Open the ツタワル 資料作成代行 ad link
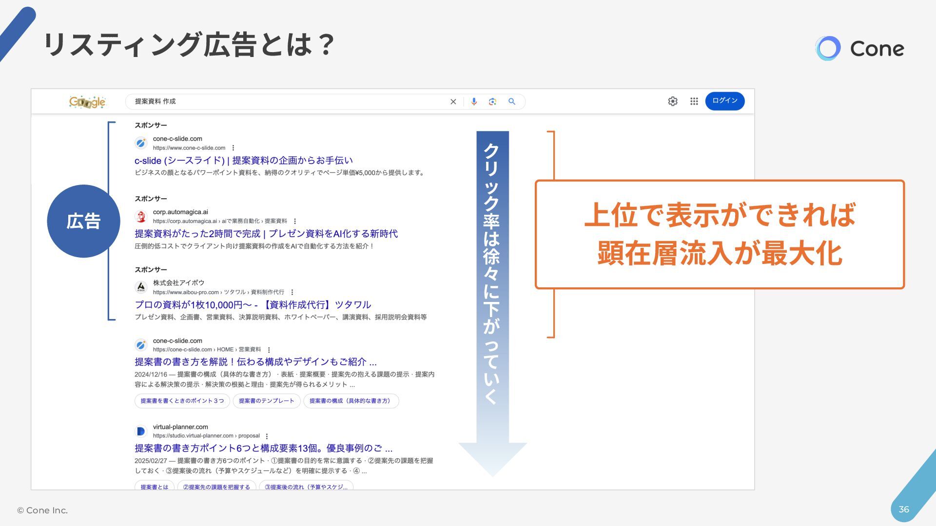Image resolution: width=936 pixels, height=526 pixels. pos(253,305)
